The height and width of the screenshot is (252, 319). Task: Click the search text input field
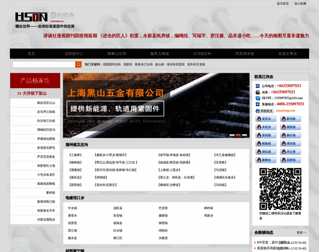[x=44, y=65]
